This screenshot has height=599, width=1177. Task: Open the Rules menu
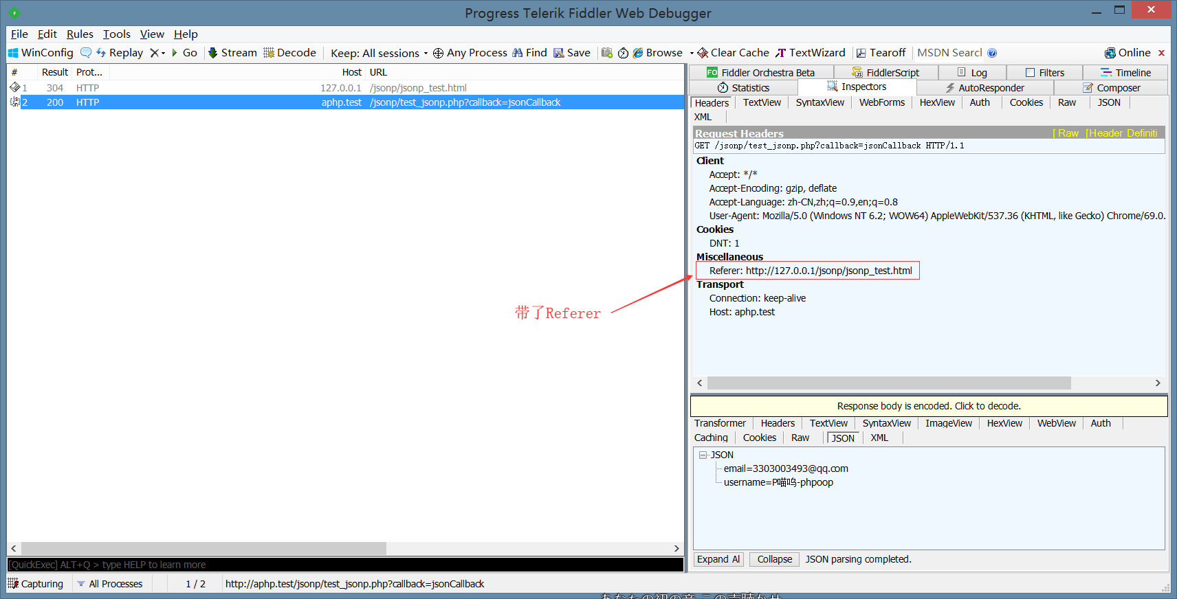point(80,34)
